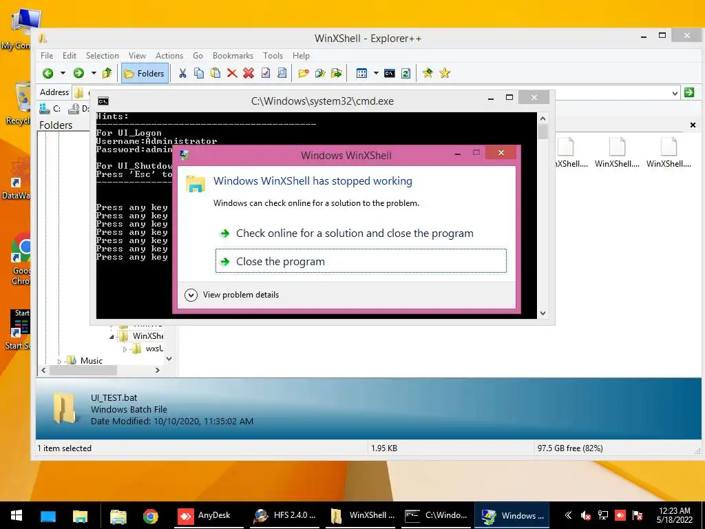Switch to AnyDesk taskbar item
Viewport: 705px width, 529px height.
(209, 516)
